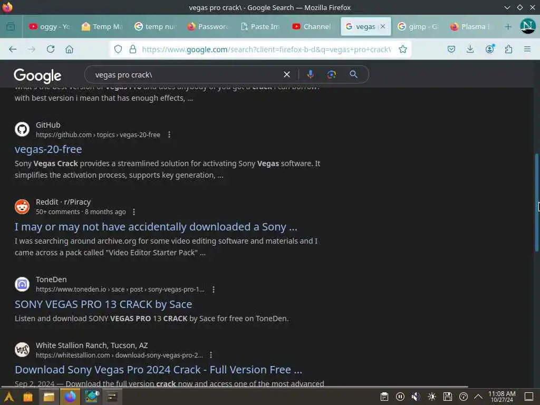Go to the Google homepage logo

(37, 76)
